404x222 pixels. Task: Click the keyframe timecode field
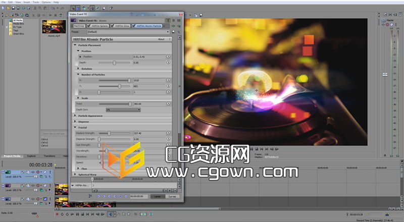click(138, 196)
